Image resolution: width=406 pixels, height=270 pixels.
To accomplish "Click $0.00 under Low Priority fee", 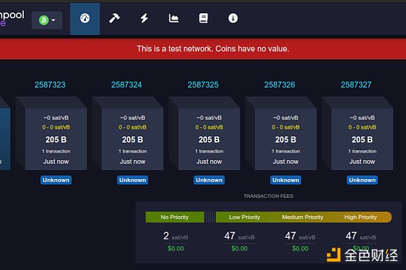I will pos(239,248).
